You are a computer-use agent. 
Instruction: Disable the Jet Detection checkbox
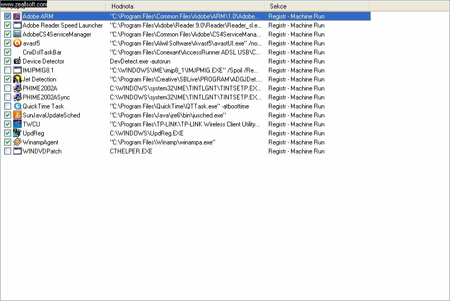point(8,79)
